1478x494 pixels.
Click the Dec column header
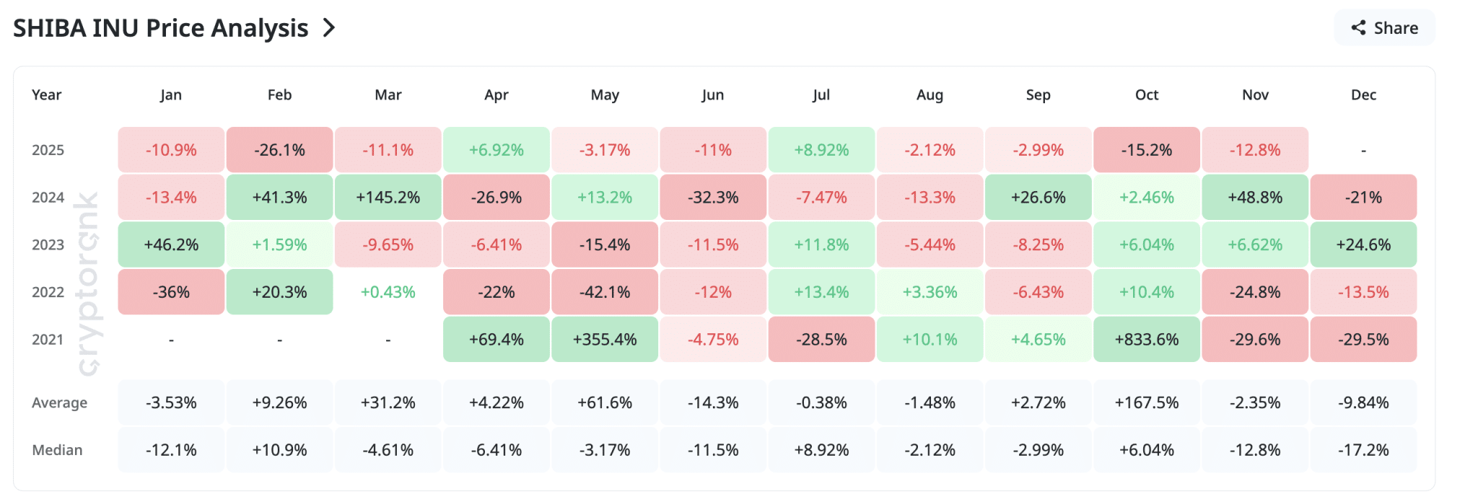coord(1363,95)
